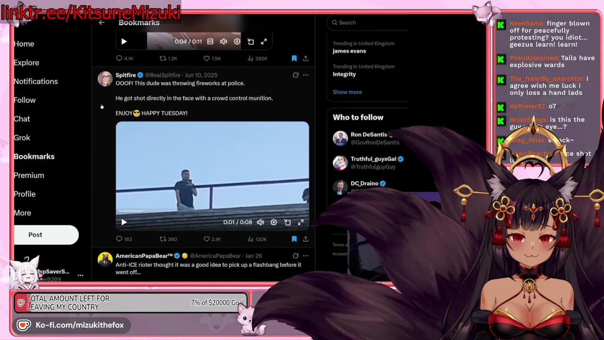
Task: Reply to top post with 4.1K comments
Action: [125, 59]
